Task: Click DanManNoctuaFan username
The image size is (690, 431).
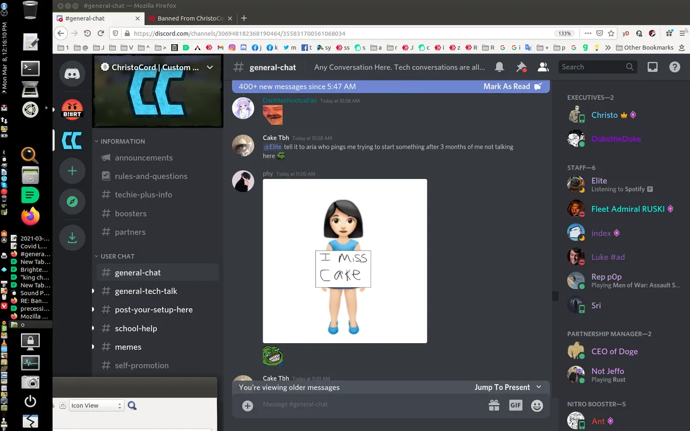Action: pos(289,101)
